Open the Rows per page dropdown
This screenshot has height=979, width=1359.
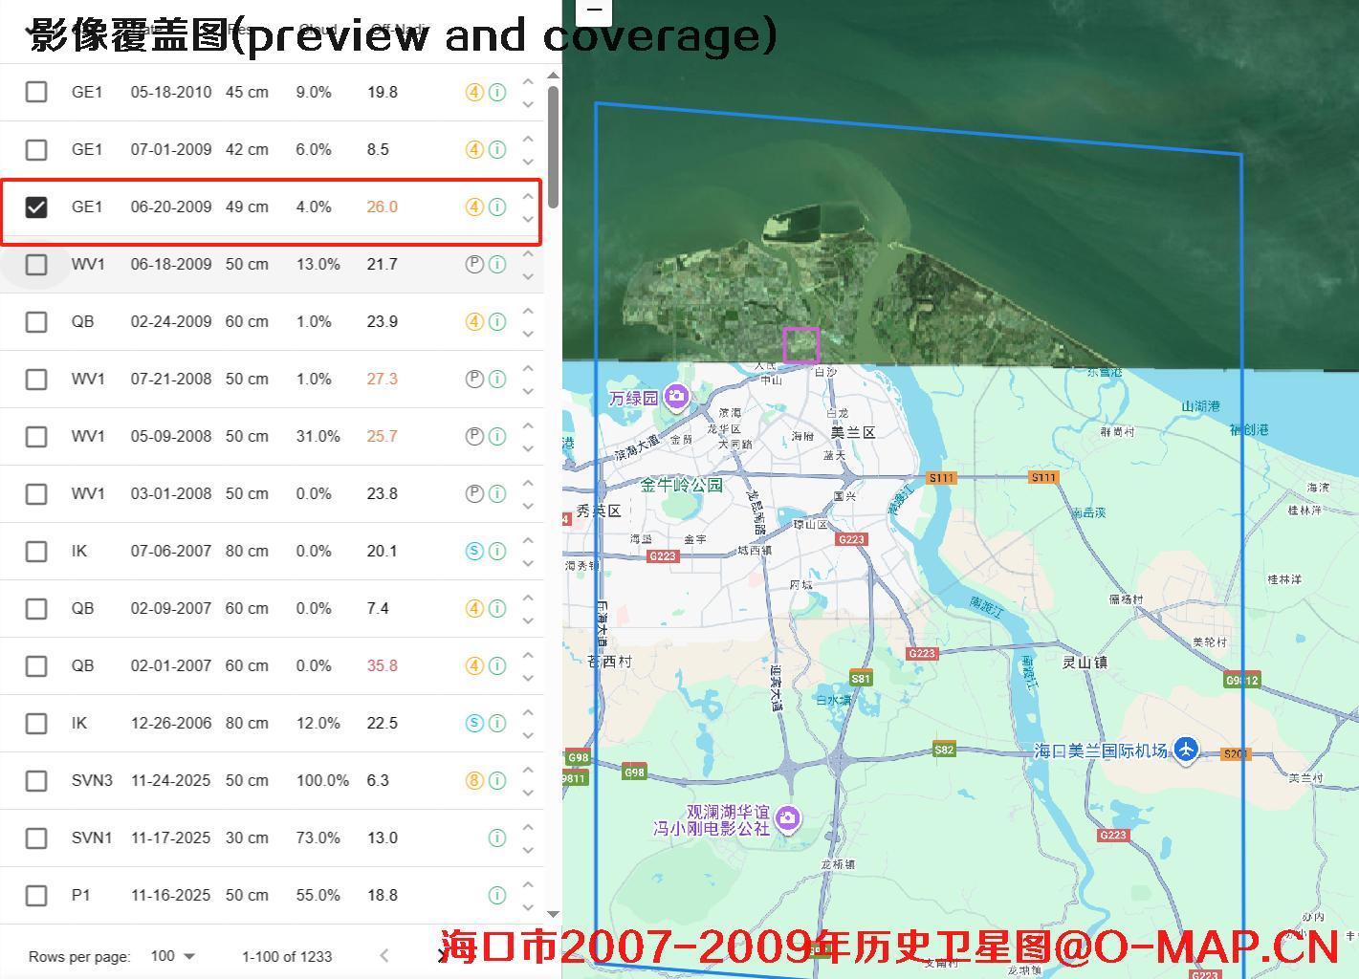click(173, 955)
